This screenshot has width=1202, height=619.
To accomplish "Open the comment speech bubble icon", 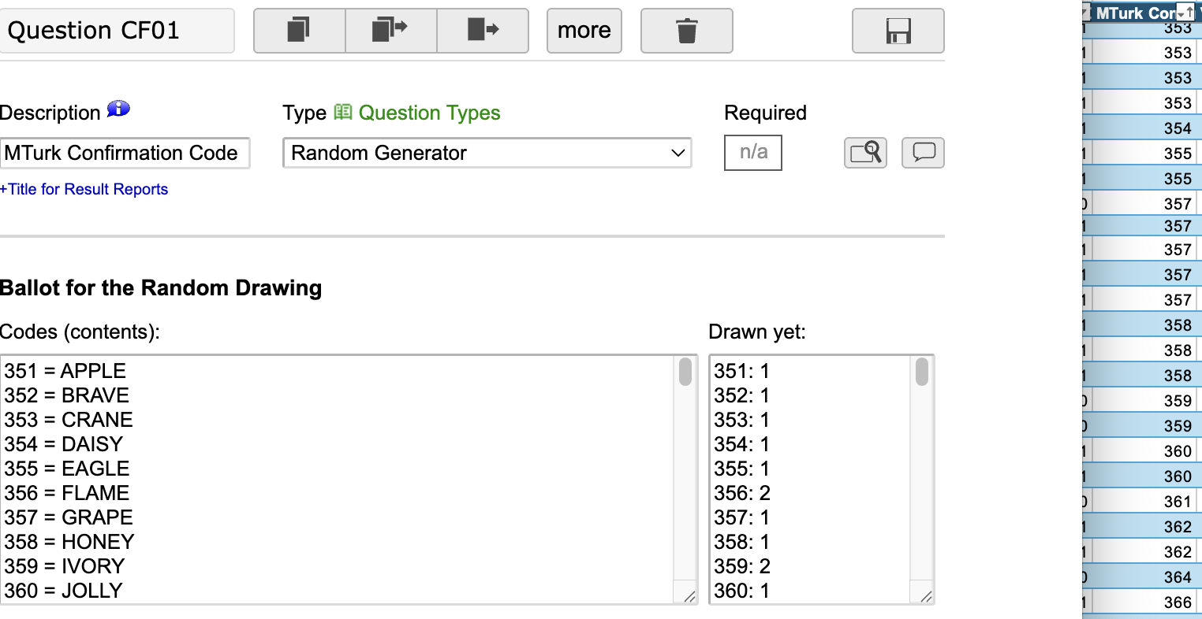I will pyautogui.click(x=923, y=152).
